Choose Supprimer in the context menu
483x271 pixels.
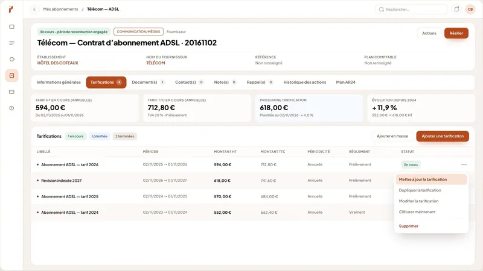[431, 226]
